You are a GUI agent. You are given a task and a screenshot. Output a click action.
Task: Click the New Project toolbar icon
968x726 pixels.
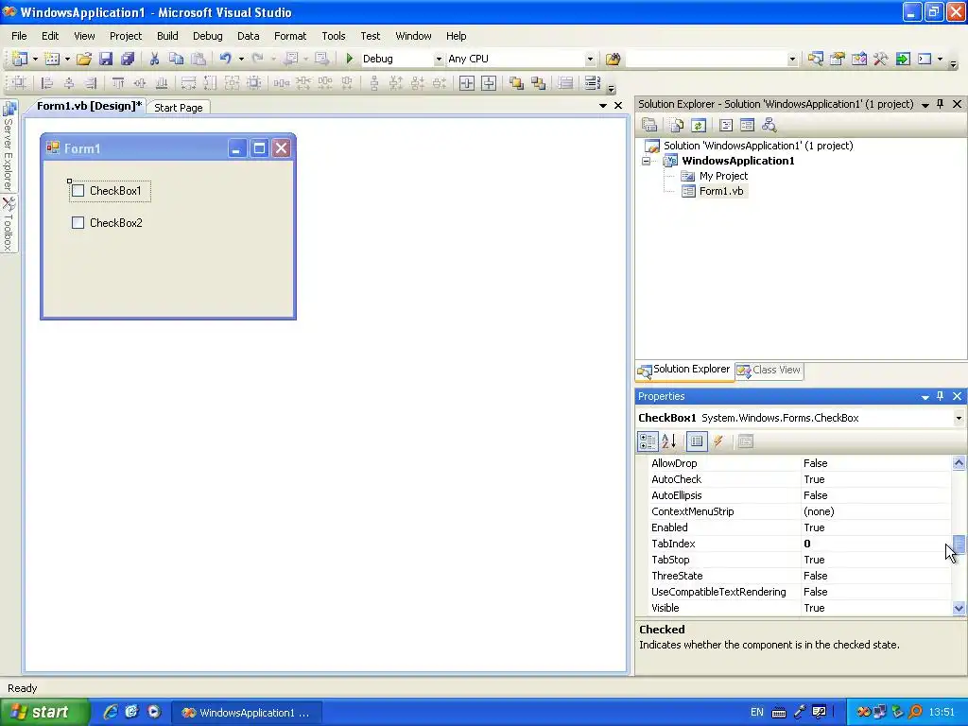pos(20,59)
